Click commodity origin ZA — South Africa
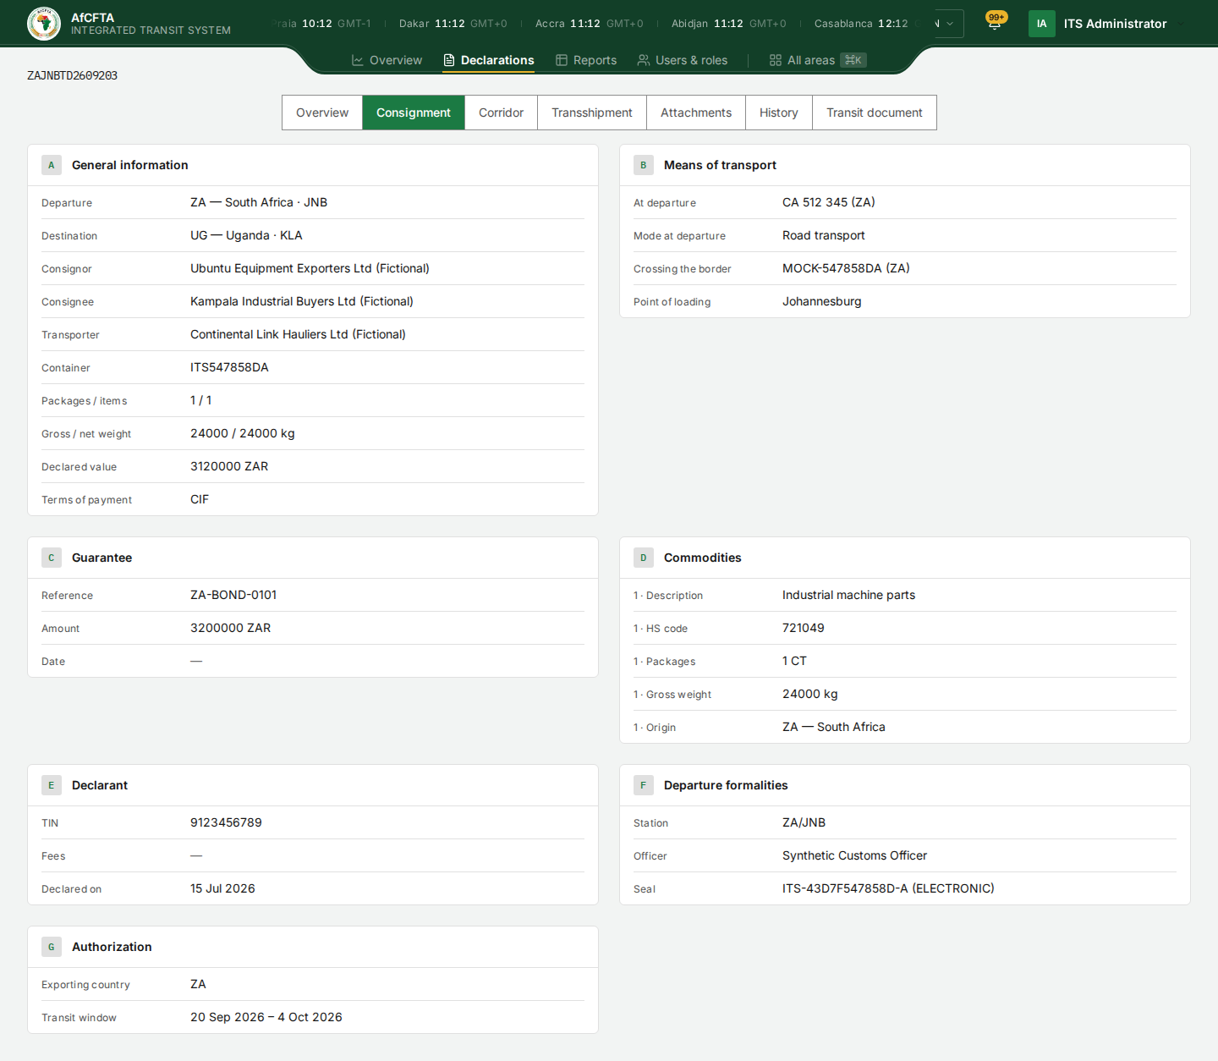1218x1061 pixels. (x=834, y=727)
